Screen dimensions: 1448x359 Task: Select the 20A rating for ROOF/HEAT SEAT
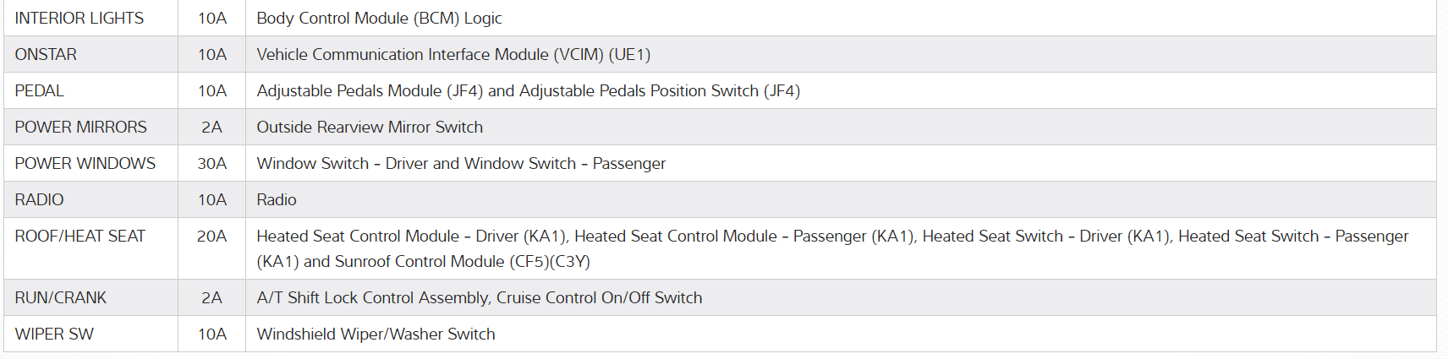coord(212,236)
